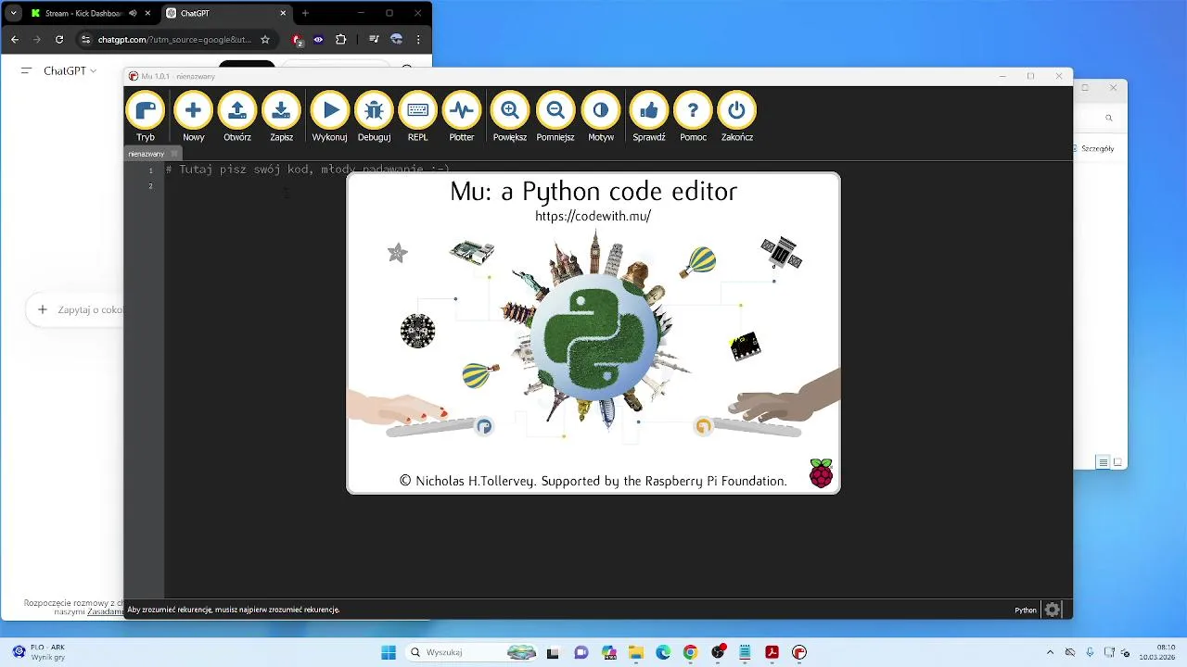Open PLO - ARK widget on taskbar
Viewport: 1187px width, 667px height.
37,652
